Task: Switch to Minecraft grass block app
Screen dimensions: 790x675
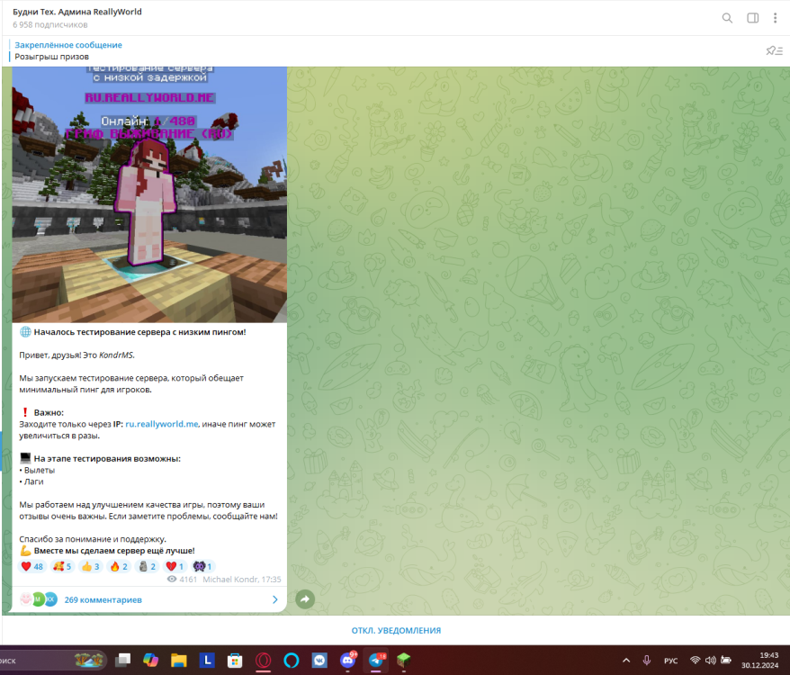Action: pos(404,660)
